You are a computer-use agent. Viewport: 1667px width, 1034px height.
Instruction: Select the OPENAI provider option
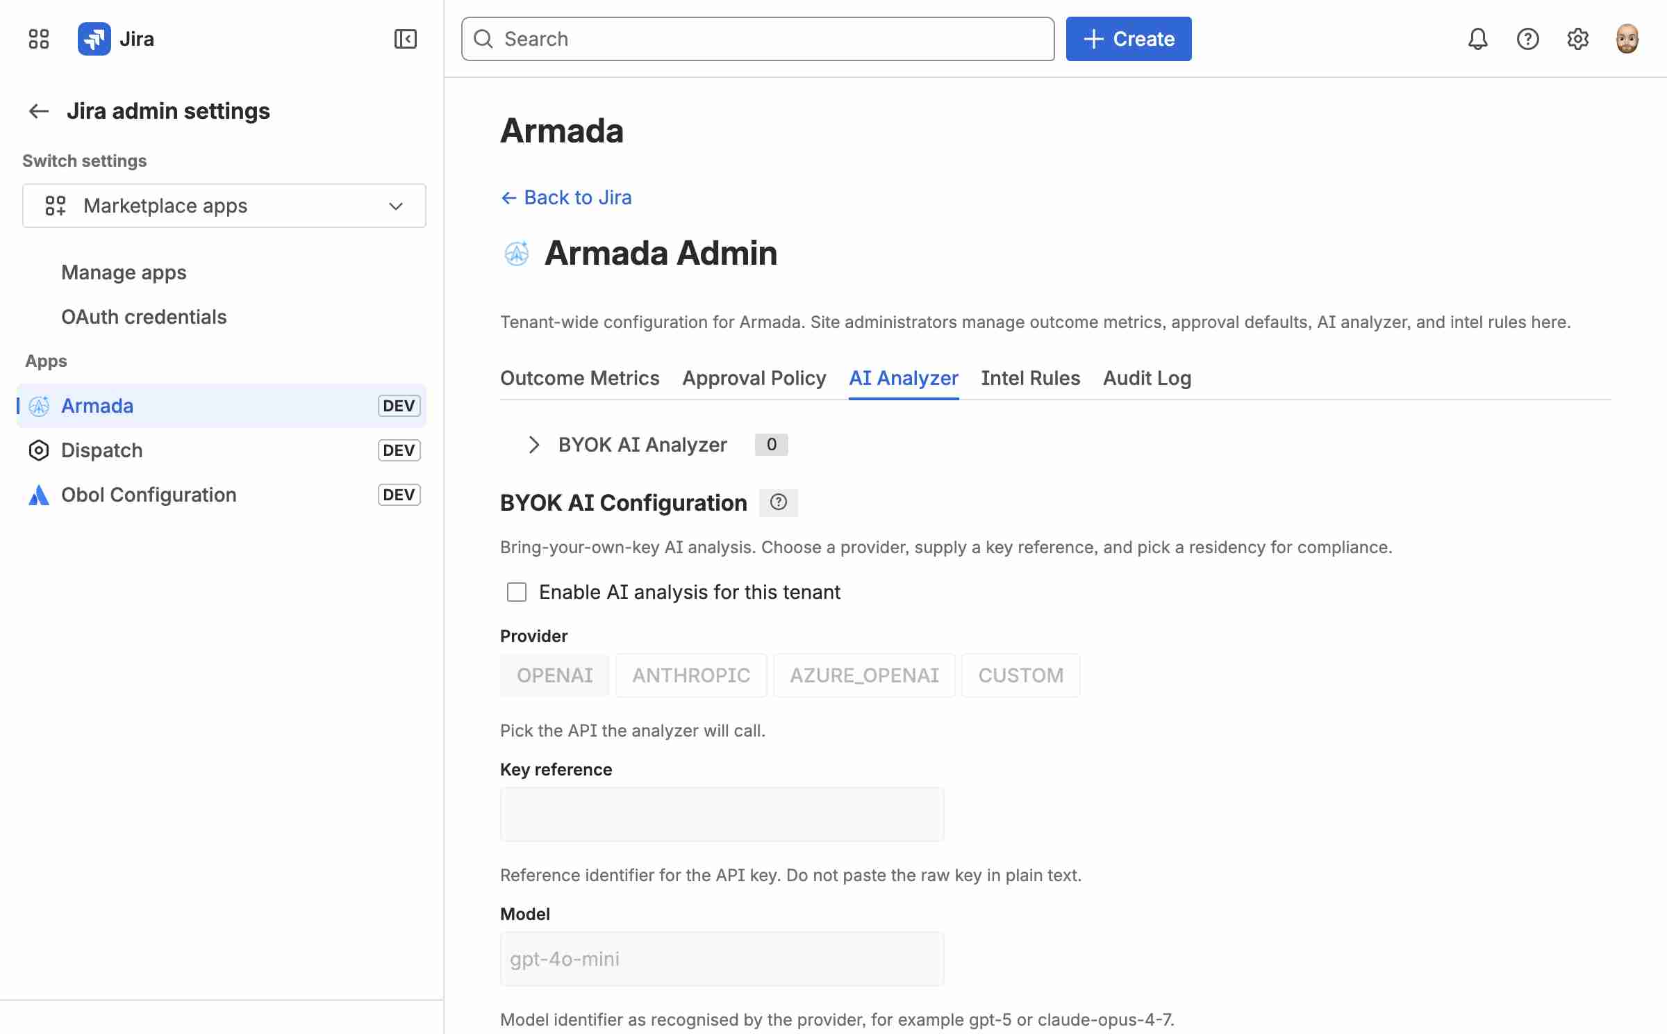[554, 675]
